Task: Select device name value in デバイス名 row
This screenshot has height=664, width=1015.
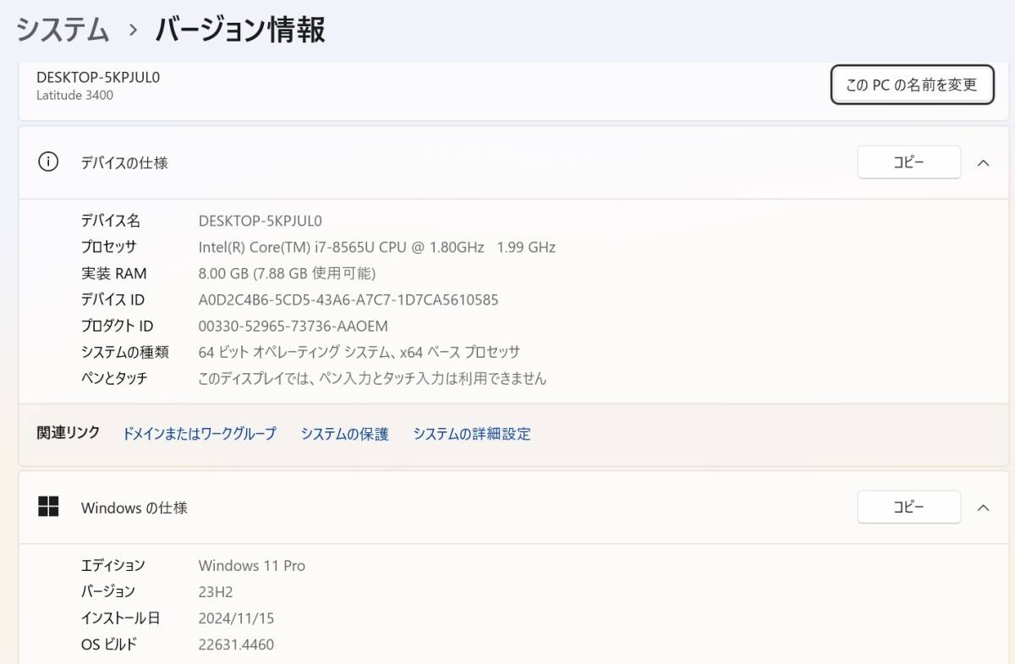Action: 261,221
